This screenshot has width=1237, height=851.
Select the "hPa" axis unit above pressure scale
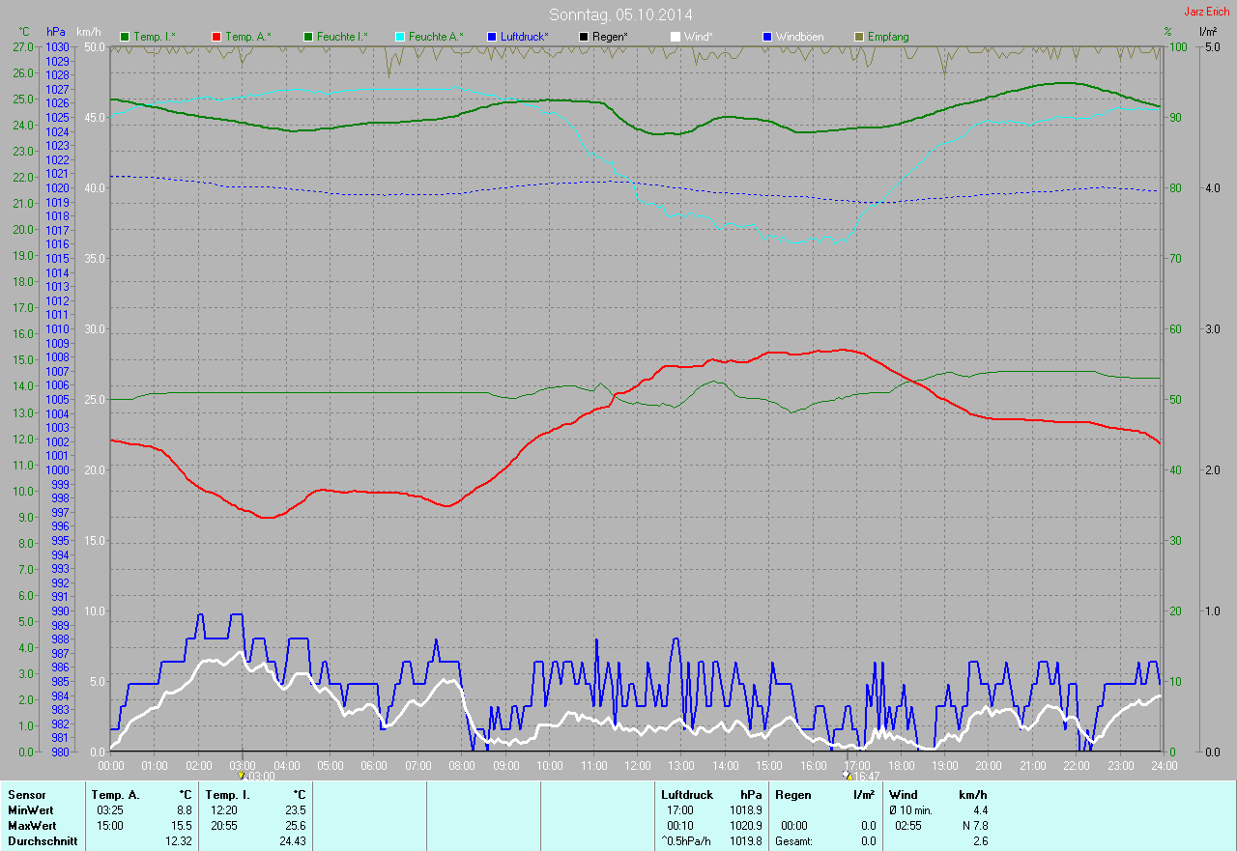[x=56, y=32]
